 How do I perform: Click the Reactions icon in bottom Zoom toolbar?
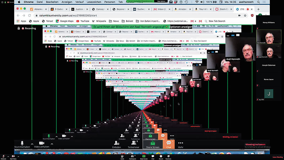(x=169, y=157)
